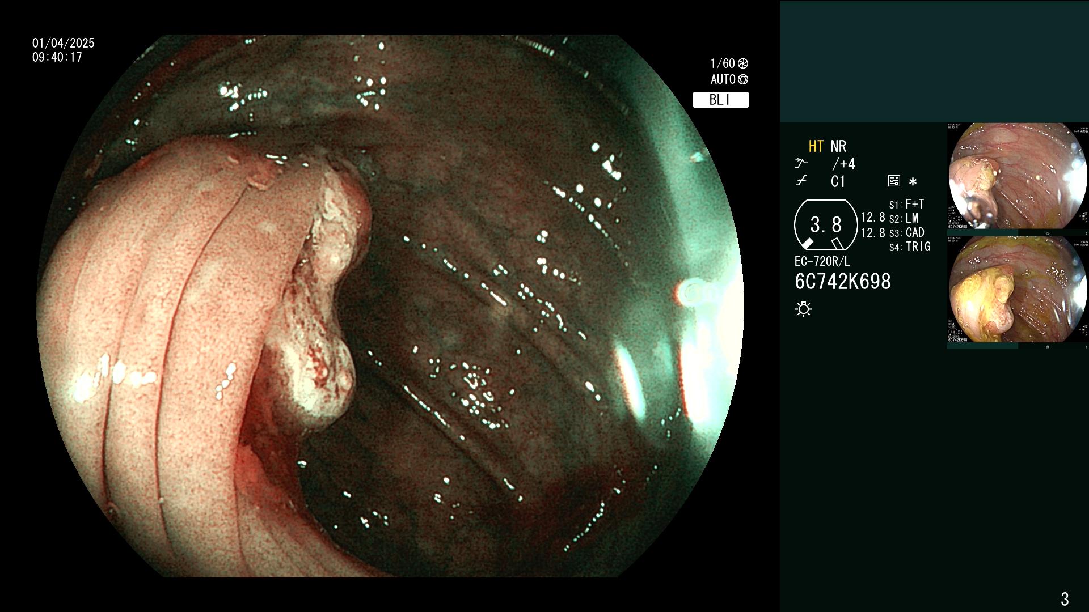Click the asterisk symbol indicator
Image resolution: width=1089 pixels, height=612 pixels.
click(913, 182)
